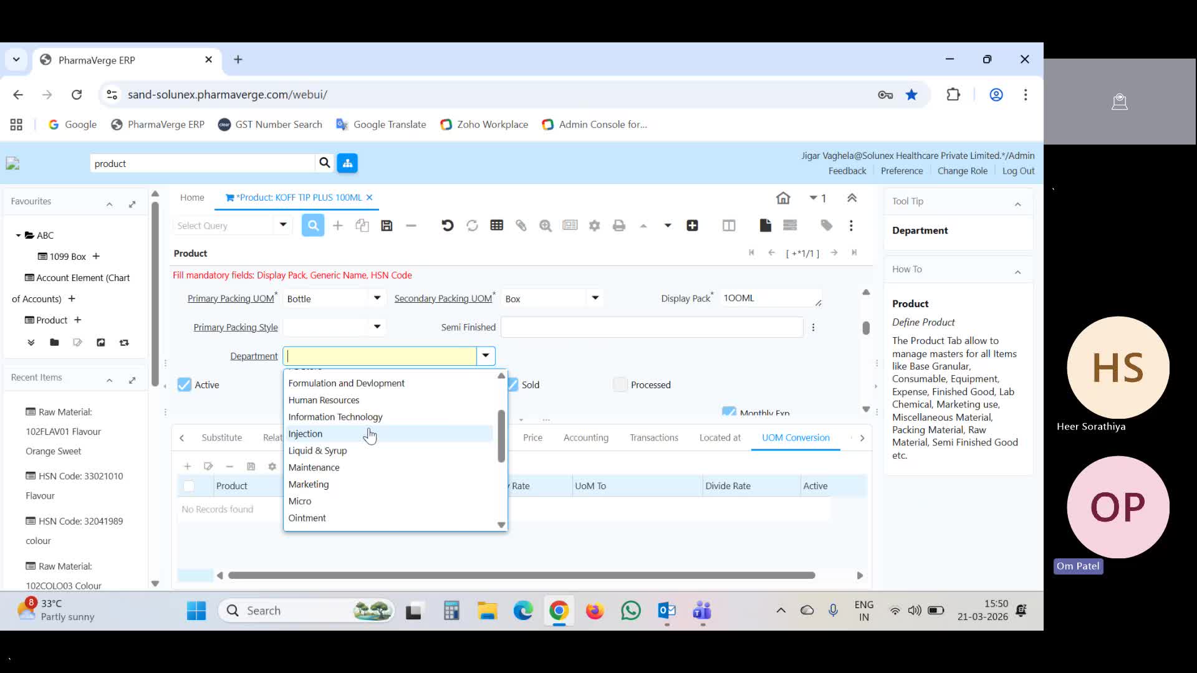Image resolution: width=1197 pixels, height=673 pixels.
Task: Click the Feedback link
Action: (x=847, y=171)
